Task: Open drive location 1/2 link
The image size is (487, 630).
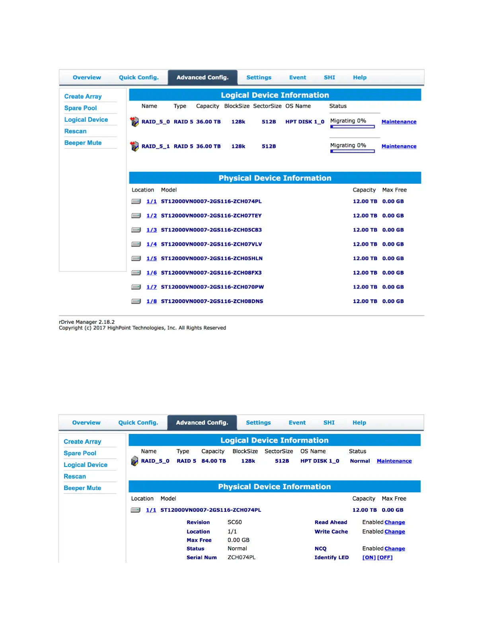Action: point(152,216)
